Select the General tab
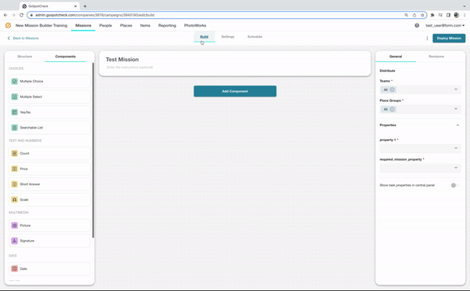Image resolution: width=470 pixels, height=291 pixels. click(396, 56)
